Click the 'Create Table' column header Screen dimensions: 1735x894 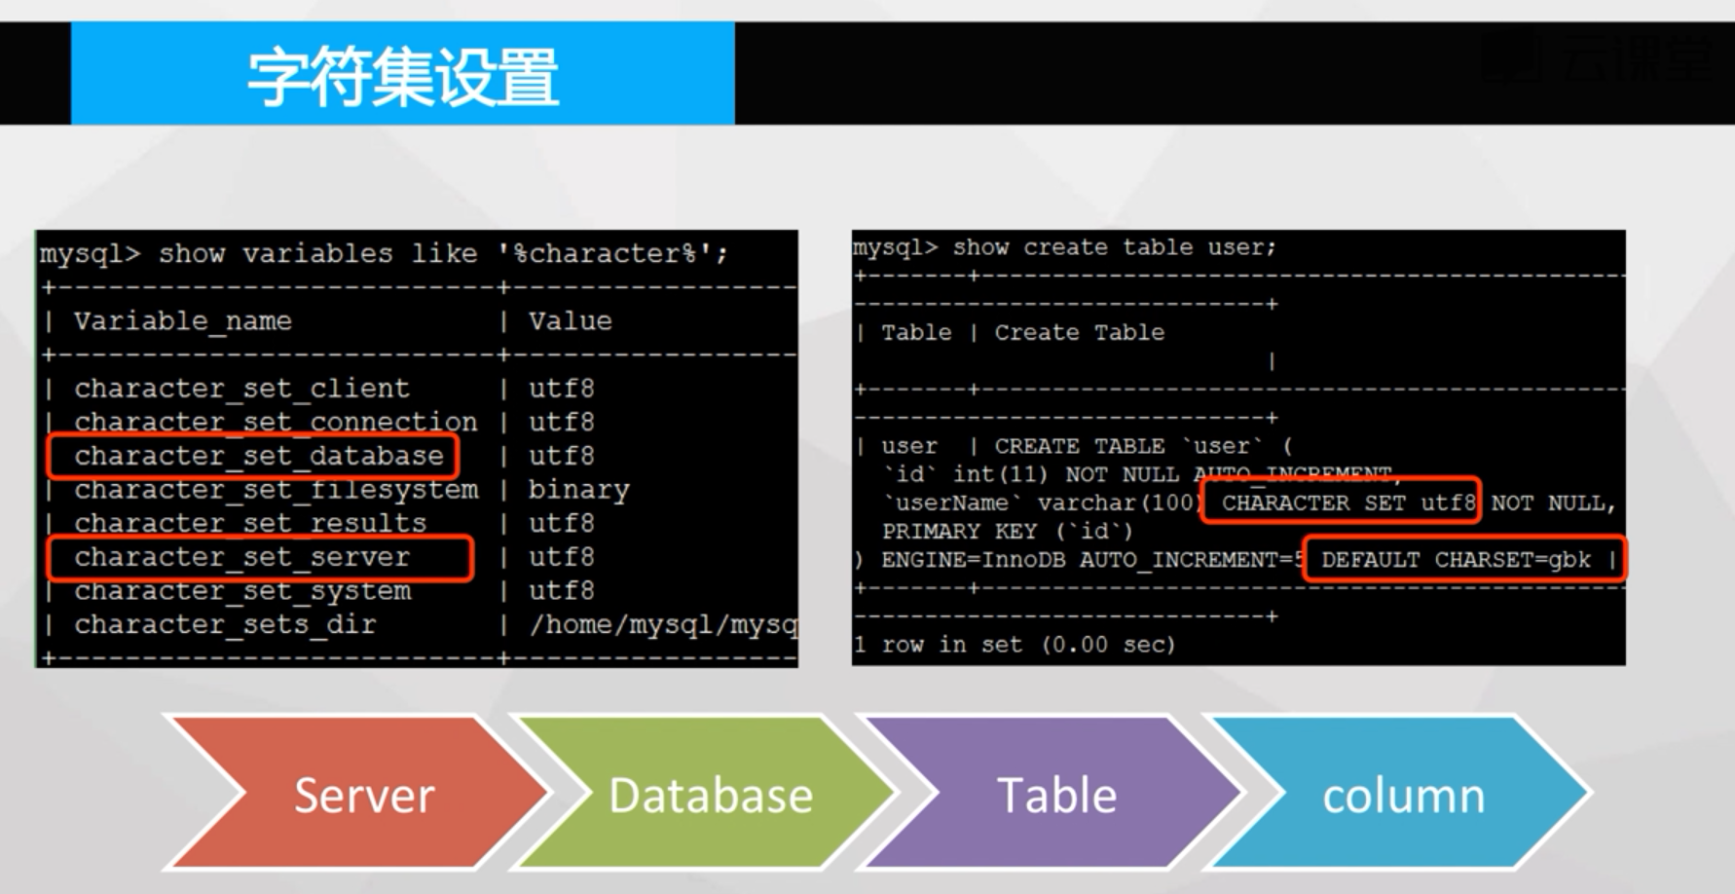(1079, 333)
